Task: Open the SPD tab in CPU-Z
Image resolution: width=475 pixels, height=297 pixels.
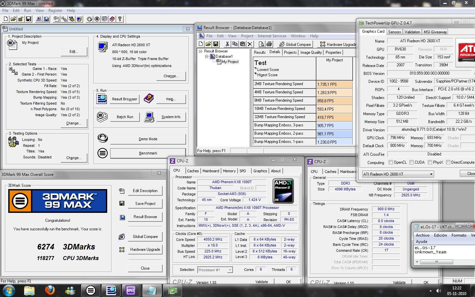Action: coord(243,171)
